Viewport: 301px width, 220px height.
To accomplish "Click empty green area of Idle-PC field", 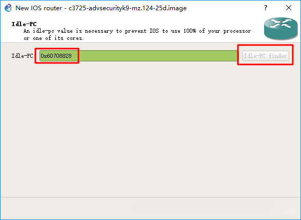I will pos(153,56).
